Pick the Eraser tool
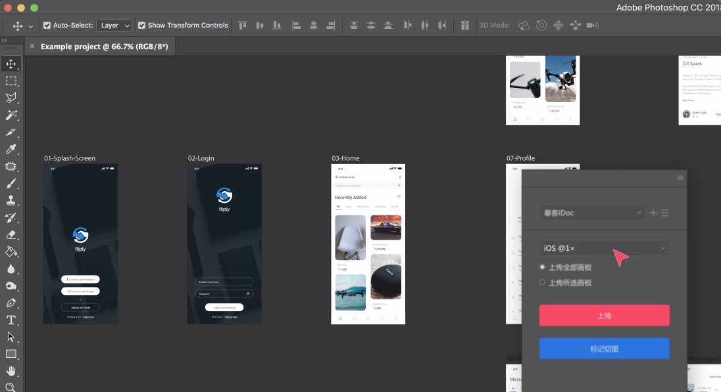This screenshot has height=392, width=721. (11, 234)
